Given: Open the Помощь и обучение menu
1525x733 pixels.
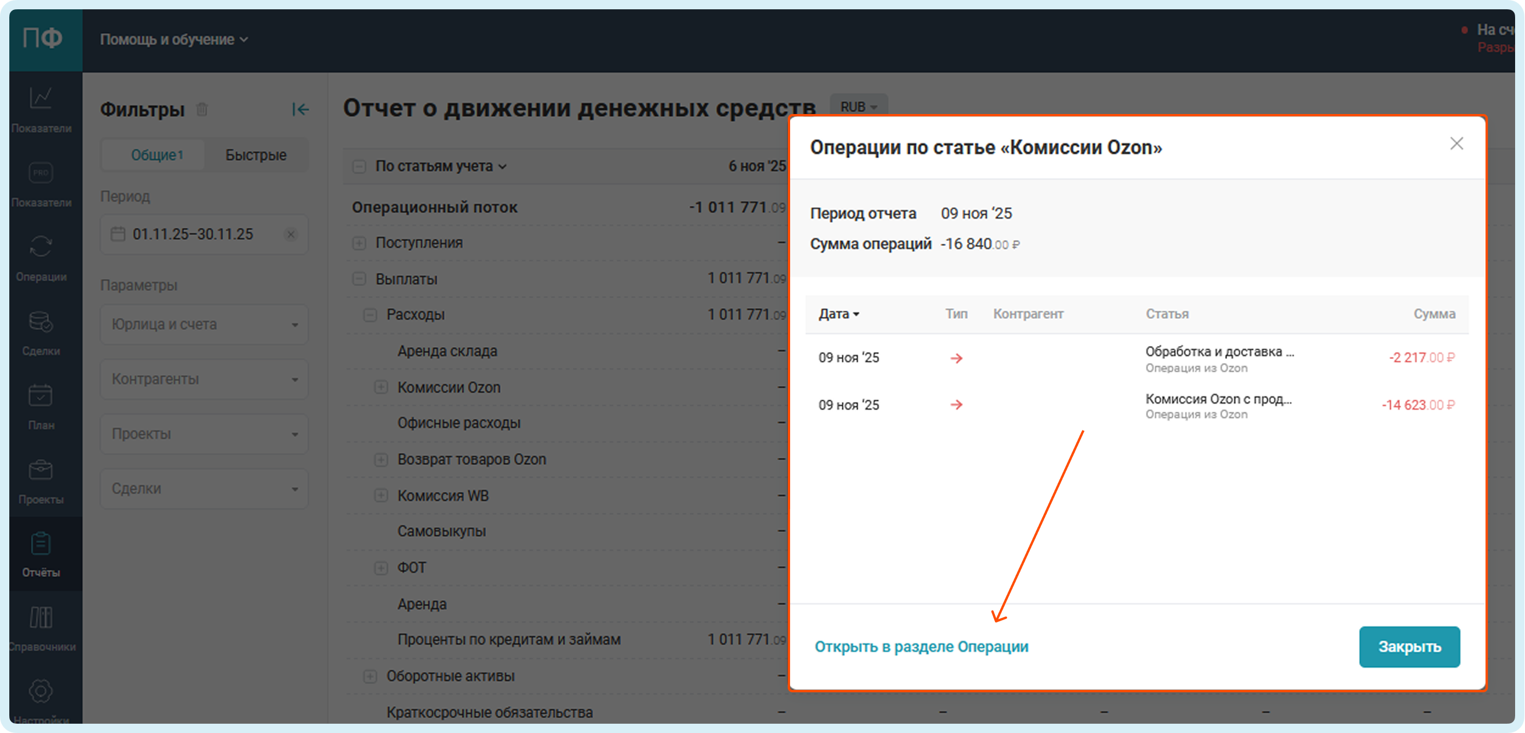Looking at the screenshot, I should point(173,40).
